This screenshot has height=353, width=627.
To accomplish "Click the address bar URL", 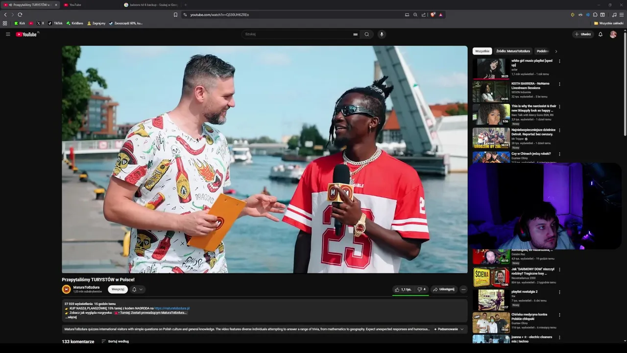I will [x=219, y=15].
